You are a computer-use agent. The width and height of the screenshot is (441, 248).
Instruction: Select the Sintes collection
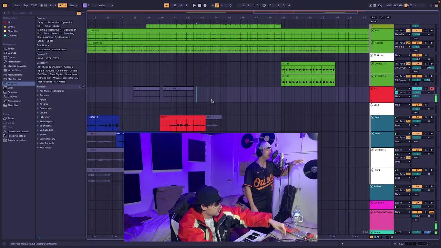[11, 27]
